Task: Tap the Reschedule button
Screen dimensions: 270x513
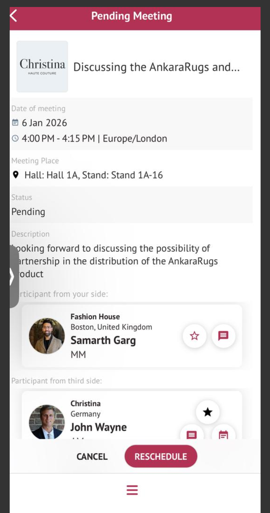Action: tap(161, 457)
